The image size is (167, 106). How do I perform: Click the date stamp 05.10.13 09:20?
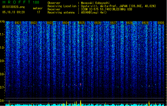[x=14, y=12]
